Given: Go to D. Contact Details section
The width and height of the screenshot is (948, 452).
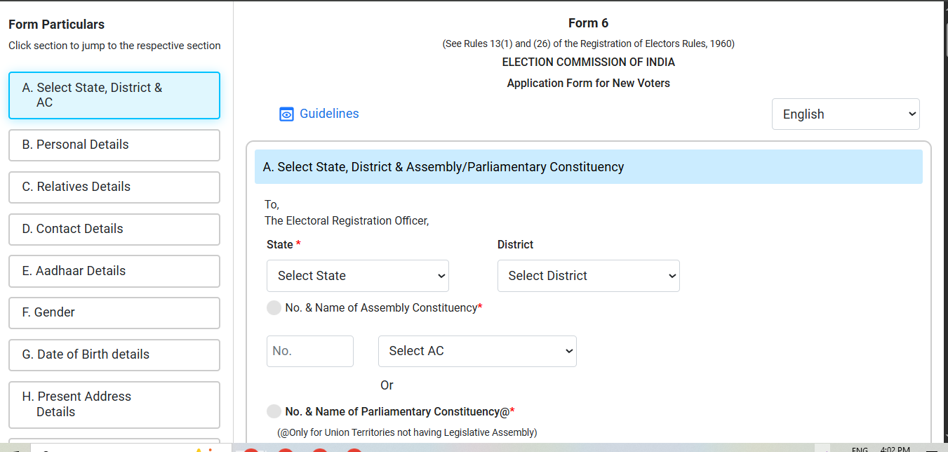Looking at the screenshot, I should (x=114, y=229).
